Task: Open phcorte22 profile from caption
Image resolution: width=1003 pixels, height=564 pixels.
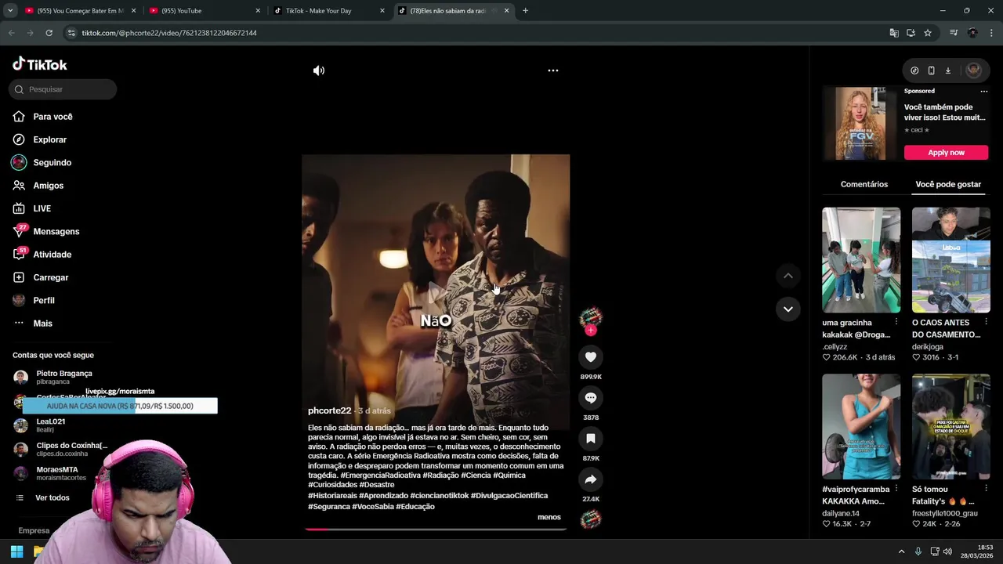Action: (x=329, y=410)
